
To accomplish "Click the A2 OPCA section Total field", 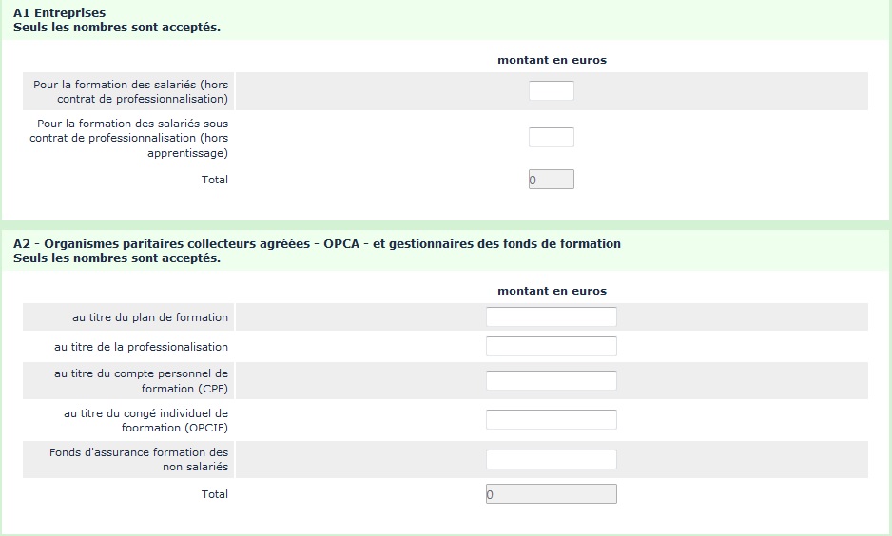I will coord(551,494).
